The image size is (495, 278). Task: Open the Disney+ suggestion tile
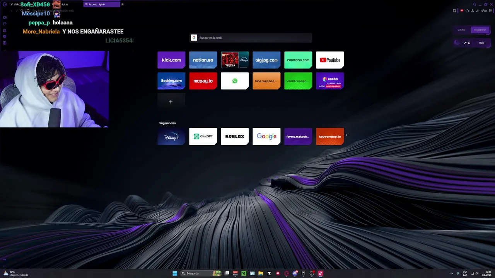click(x=171, y=136)
